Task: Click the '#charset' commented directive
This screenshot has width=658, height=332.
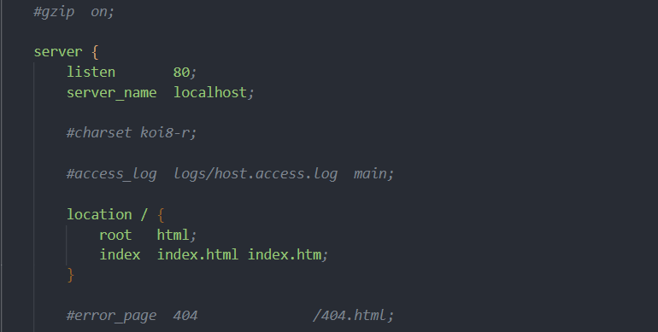Action: coord(99,133)
